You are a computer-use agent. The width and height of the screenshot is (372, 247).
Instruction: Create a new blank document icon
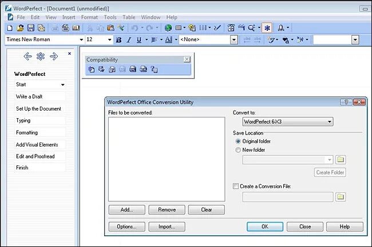coord(10,28)
